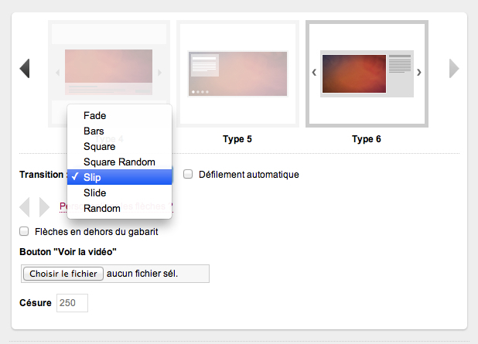Click the gray right carousel arrow
Viewport: 478px width, 344px height.
click(454, 69)
